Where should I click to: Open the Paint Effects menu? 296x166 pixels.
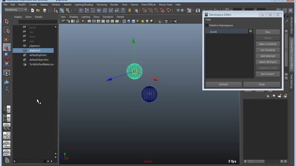148,5
